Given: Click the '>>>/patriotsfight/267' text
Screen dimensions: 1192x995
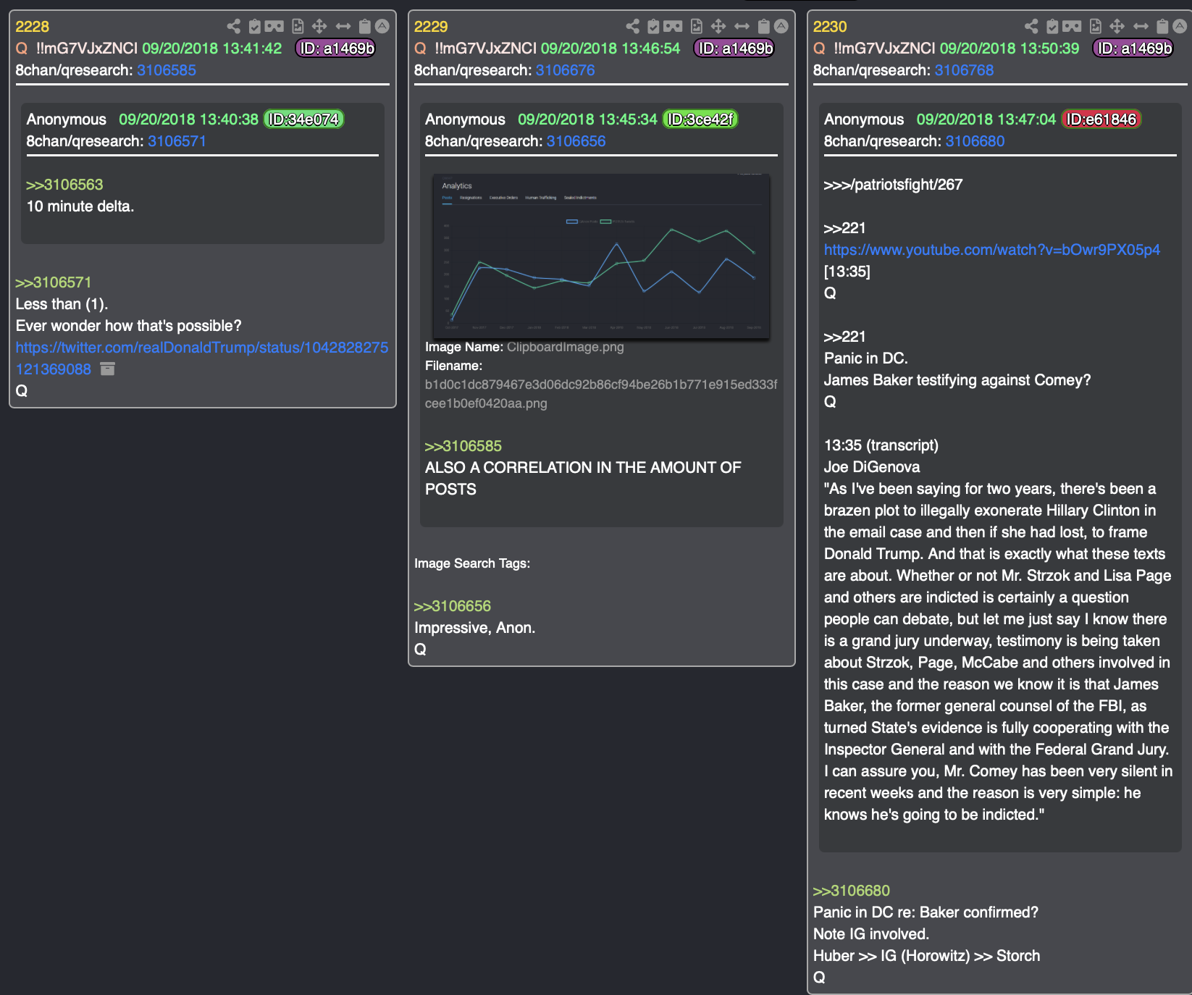Looking at the screenshot, I should [x=894, y=185].
